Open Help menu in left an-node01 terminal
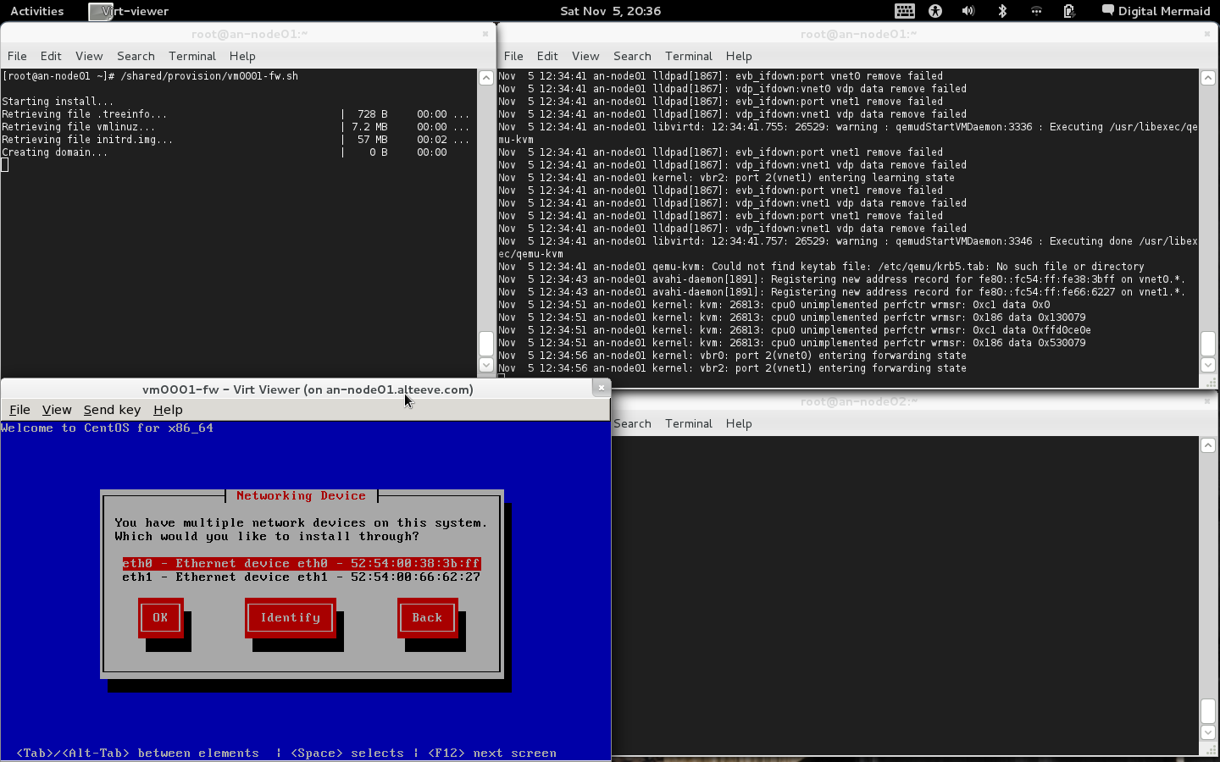 click(x=242, y=56)
